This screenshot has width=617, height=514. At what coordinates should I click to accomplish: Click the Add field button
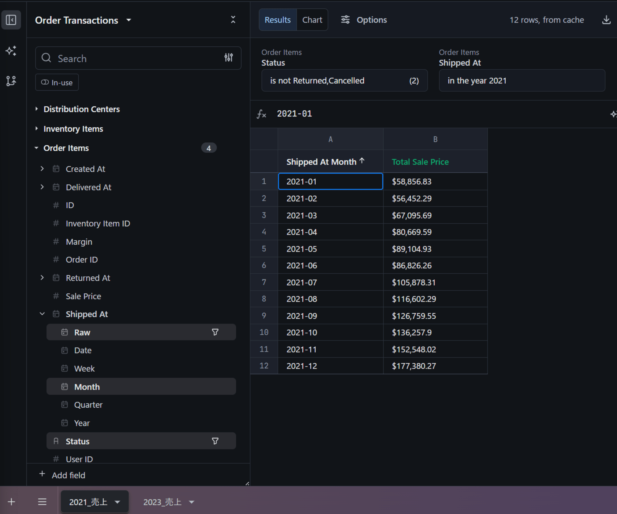[x=63, y=475]
